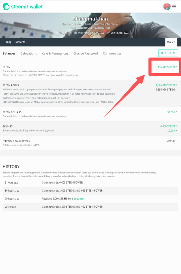Go to Change Password tab
Screen dimensions: 181x274
tap(86, 54)
